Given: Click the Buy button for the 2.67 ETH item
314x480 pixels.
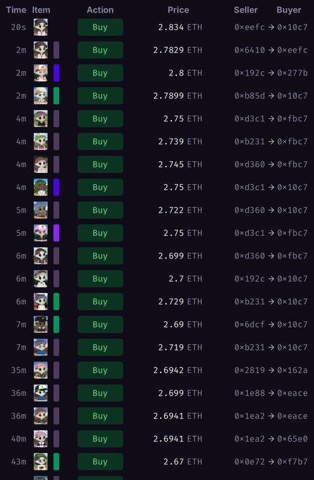Looking at the screenshot, I should (100, 462).
